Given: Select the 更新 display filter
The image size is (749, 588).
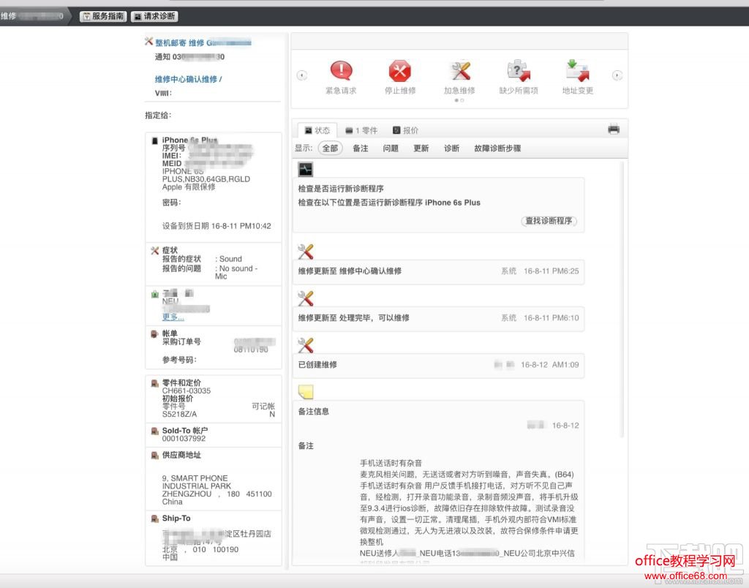Looking at the screenshot, I should 421,148.
